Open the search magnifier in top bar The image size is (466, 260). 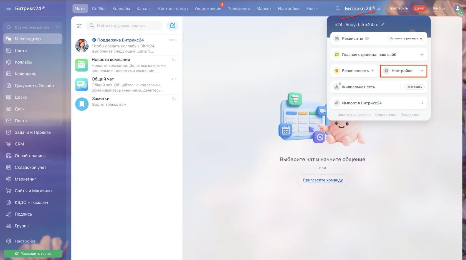tap(338, 8)
